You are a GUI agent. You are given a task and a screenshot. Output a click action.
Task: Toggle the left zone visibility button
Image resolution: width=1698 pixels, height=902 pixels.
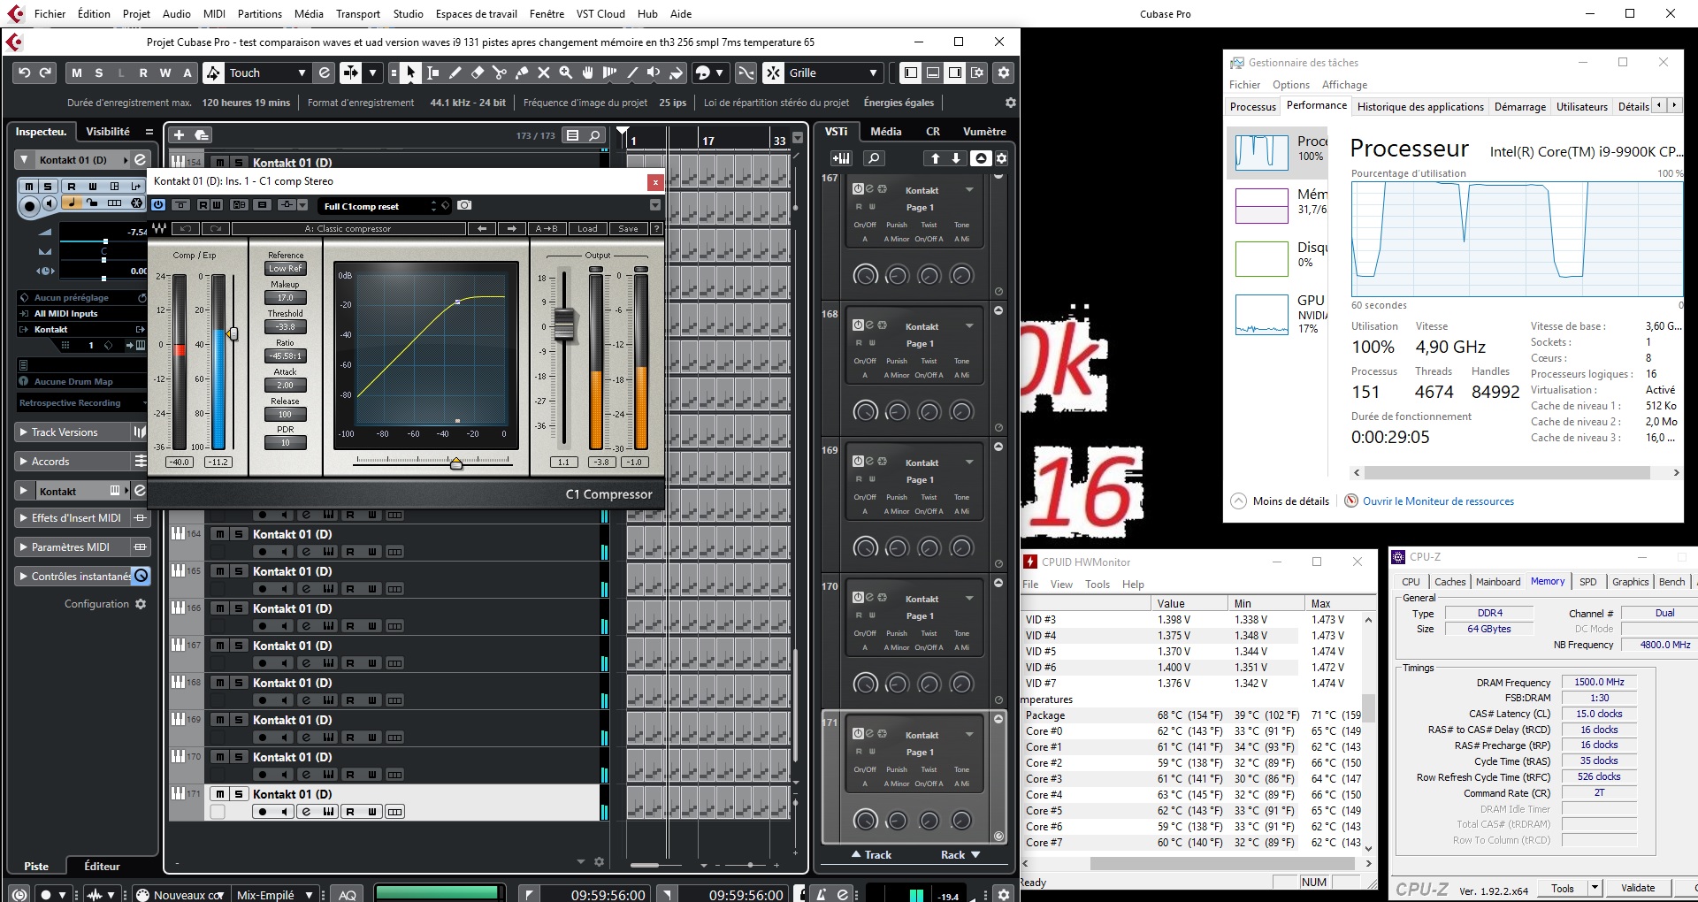click(x=911, y=73)
